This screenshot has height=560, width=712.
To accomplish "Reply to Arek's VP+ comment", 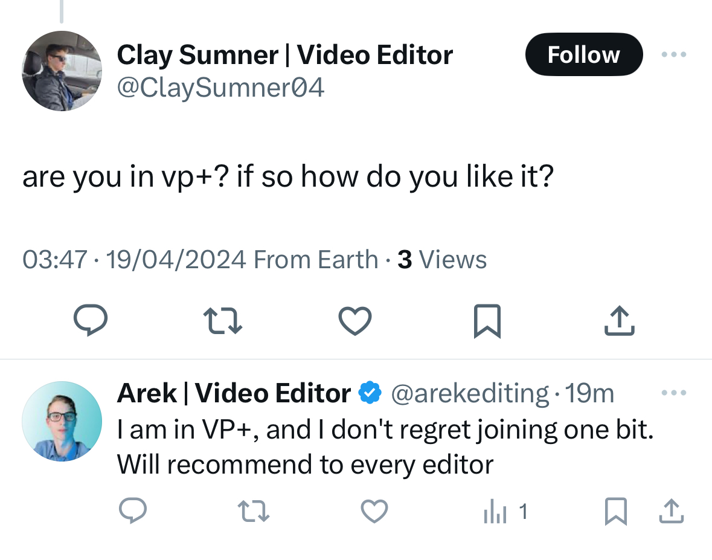I will click(132, 512).
